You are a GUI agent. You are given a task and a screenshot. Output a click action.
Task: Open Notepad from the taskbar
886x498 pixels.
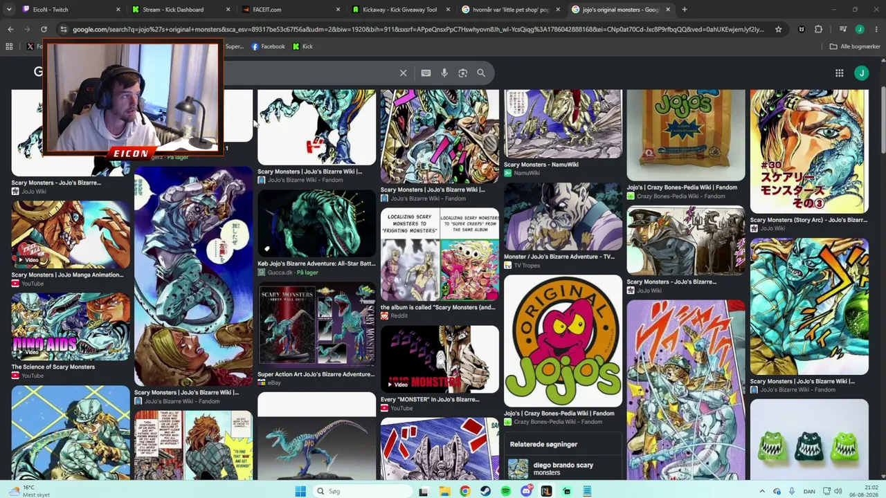(587, 491)
